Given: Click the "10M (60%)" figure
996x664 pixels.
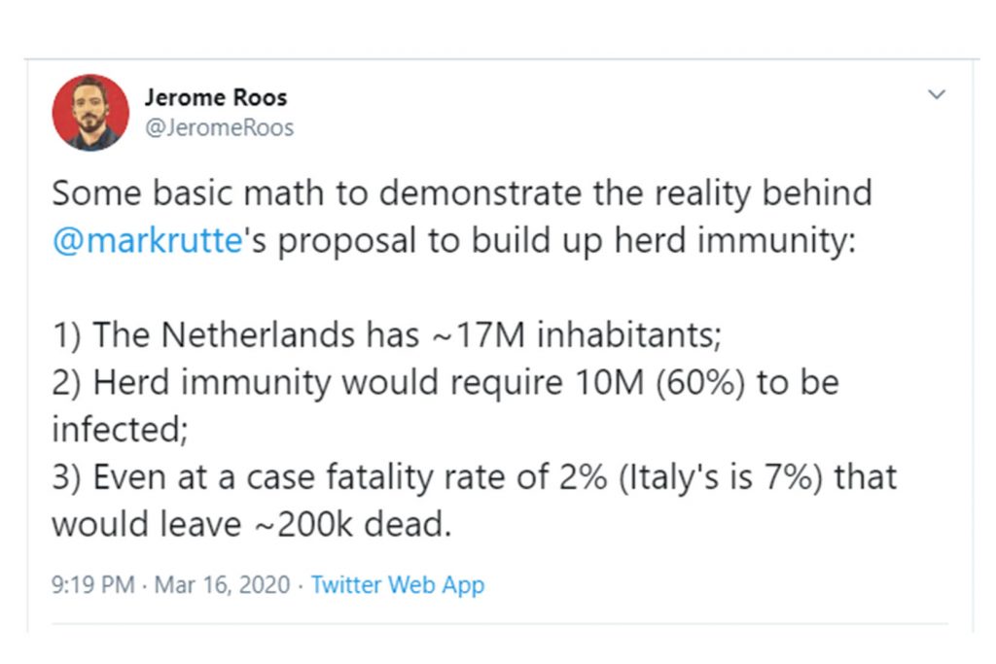Looking at the screenshot, I should tap(654, 382).
